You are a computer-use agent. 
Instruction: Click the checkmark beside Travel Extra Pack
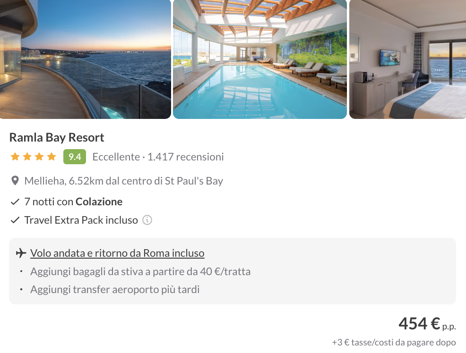(x=15, y=220)
